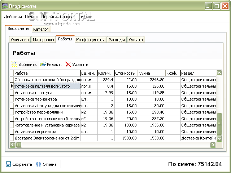Select row Установка термометра
The image size is (231, 173).
coord(113,99)
